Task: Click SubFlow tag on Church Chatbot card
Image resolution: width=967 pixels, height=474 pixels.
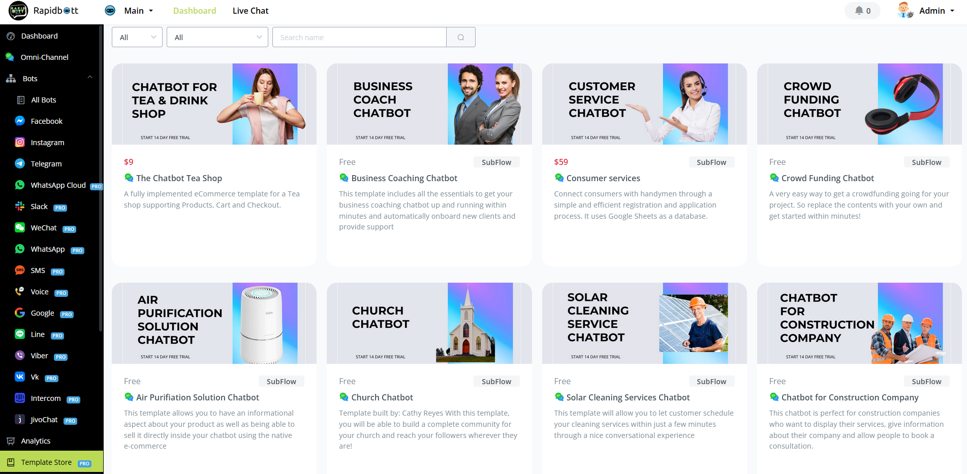Action: tap(496, 381)
